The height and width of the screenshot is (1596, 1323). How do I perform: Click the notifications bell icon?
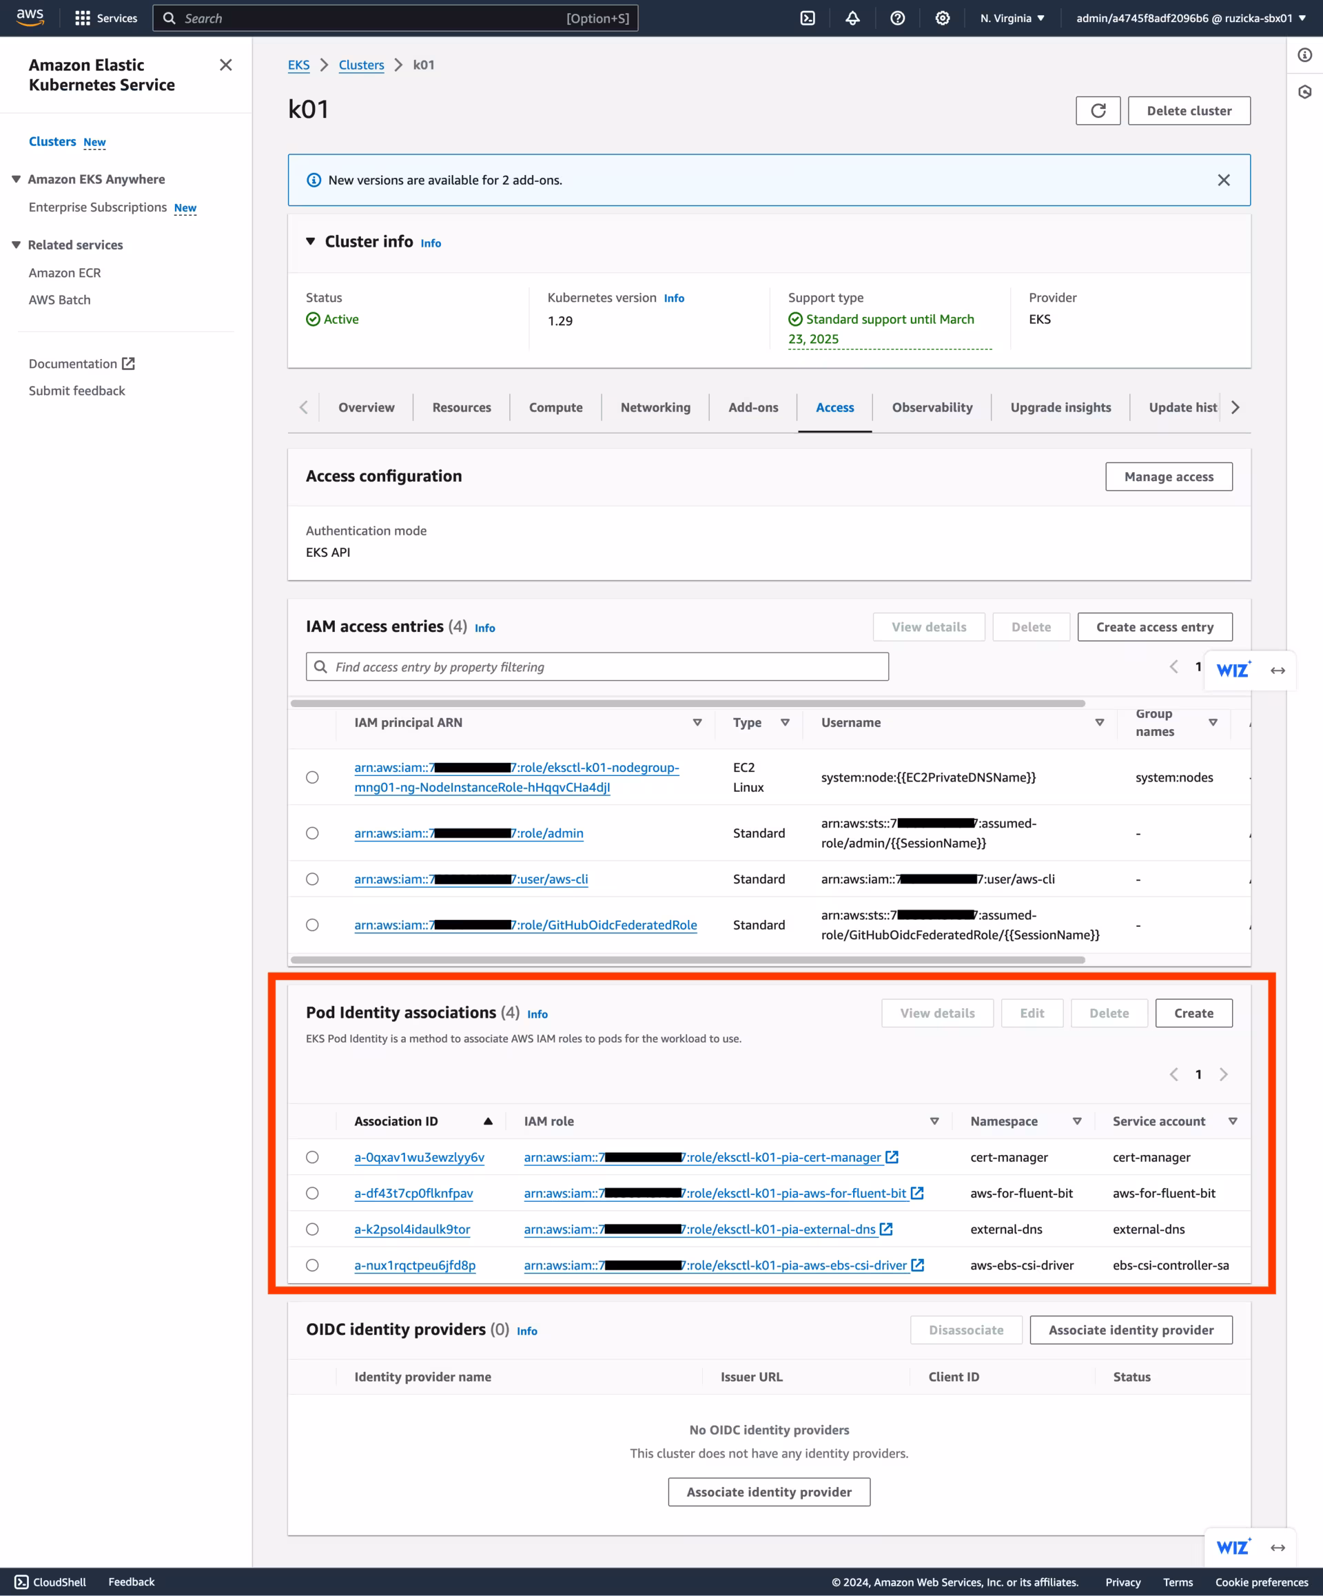852,18
